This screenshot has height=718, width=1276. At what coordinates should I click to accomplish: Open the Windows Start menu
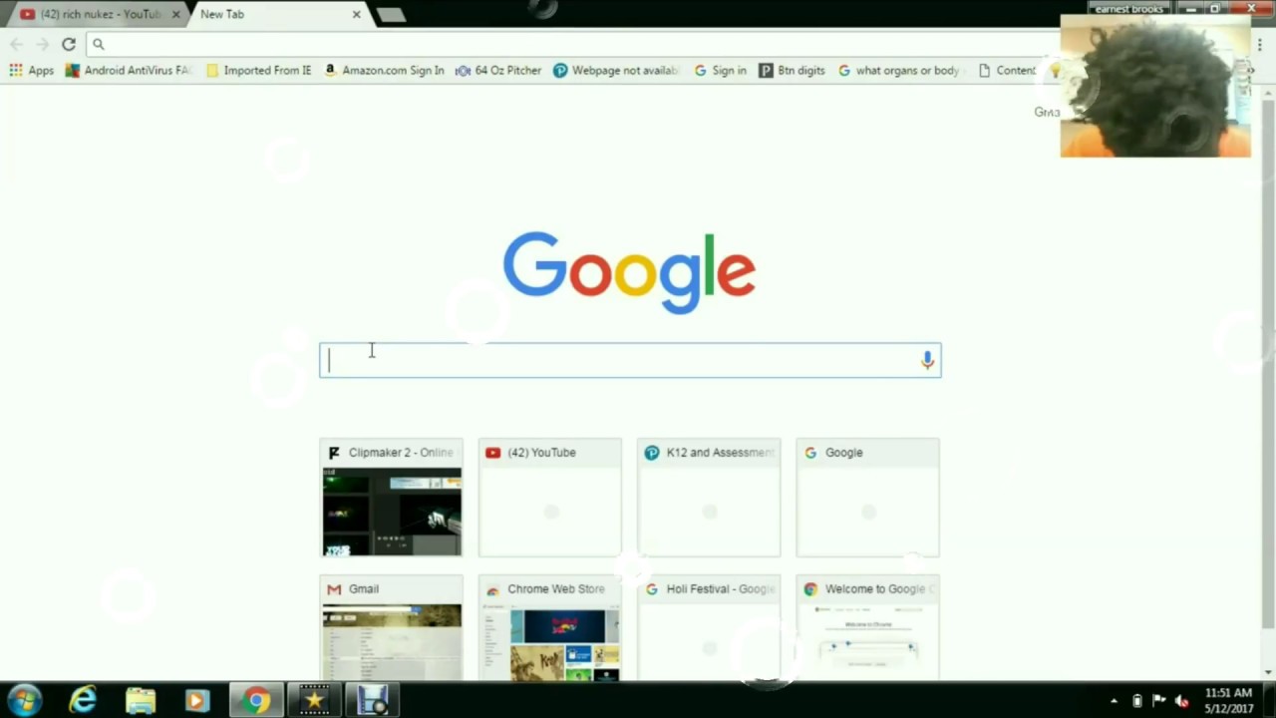(24, 700)
